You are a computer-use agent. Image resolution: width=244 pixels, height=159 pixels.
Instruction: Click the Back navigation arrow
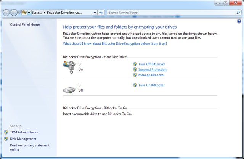pyautogui.click(x=6, y=13)
